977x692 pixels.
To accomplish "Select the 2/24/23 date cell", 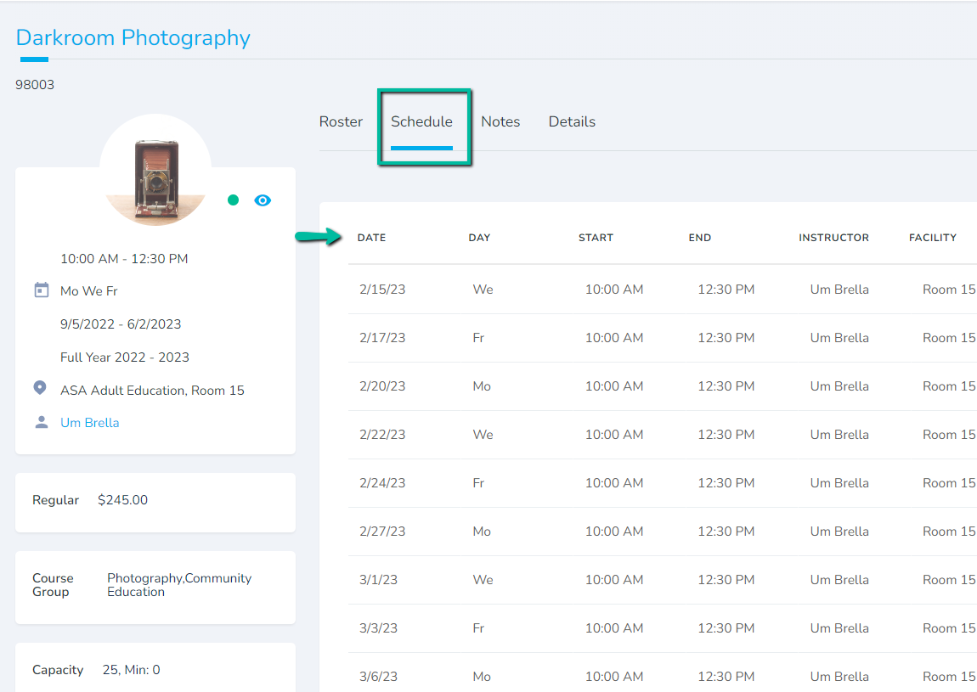I will coord(382,483).
